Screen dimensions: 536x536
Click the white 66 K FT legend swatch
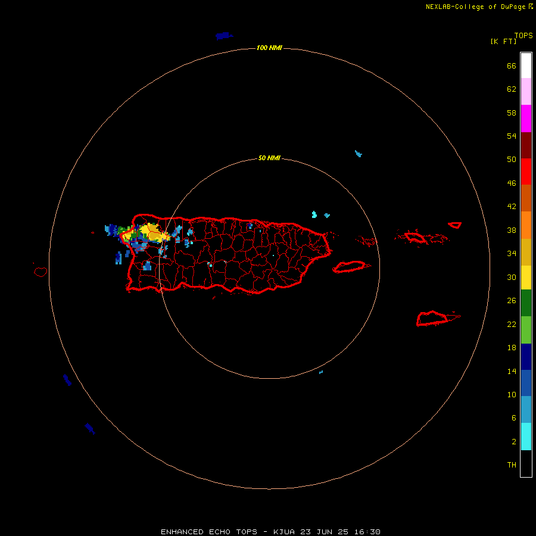coord(526,66)
